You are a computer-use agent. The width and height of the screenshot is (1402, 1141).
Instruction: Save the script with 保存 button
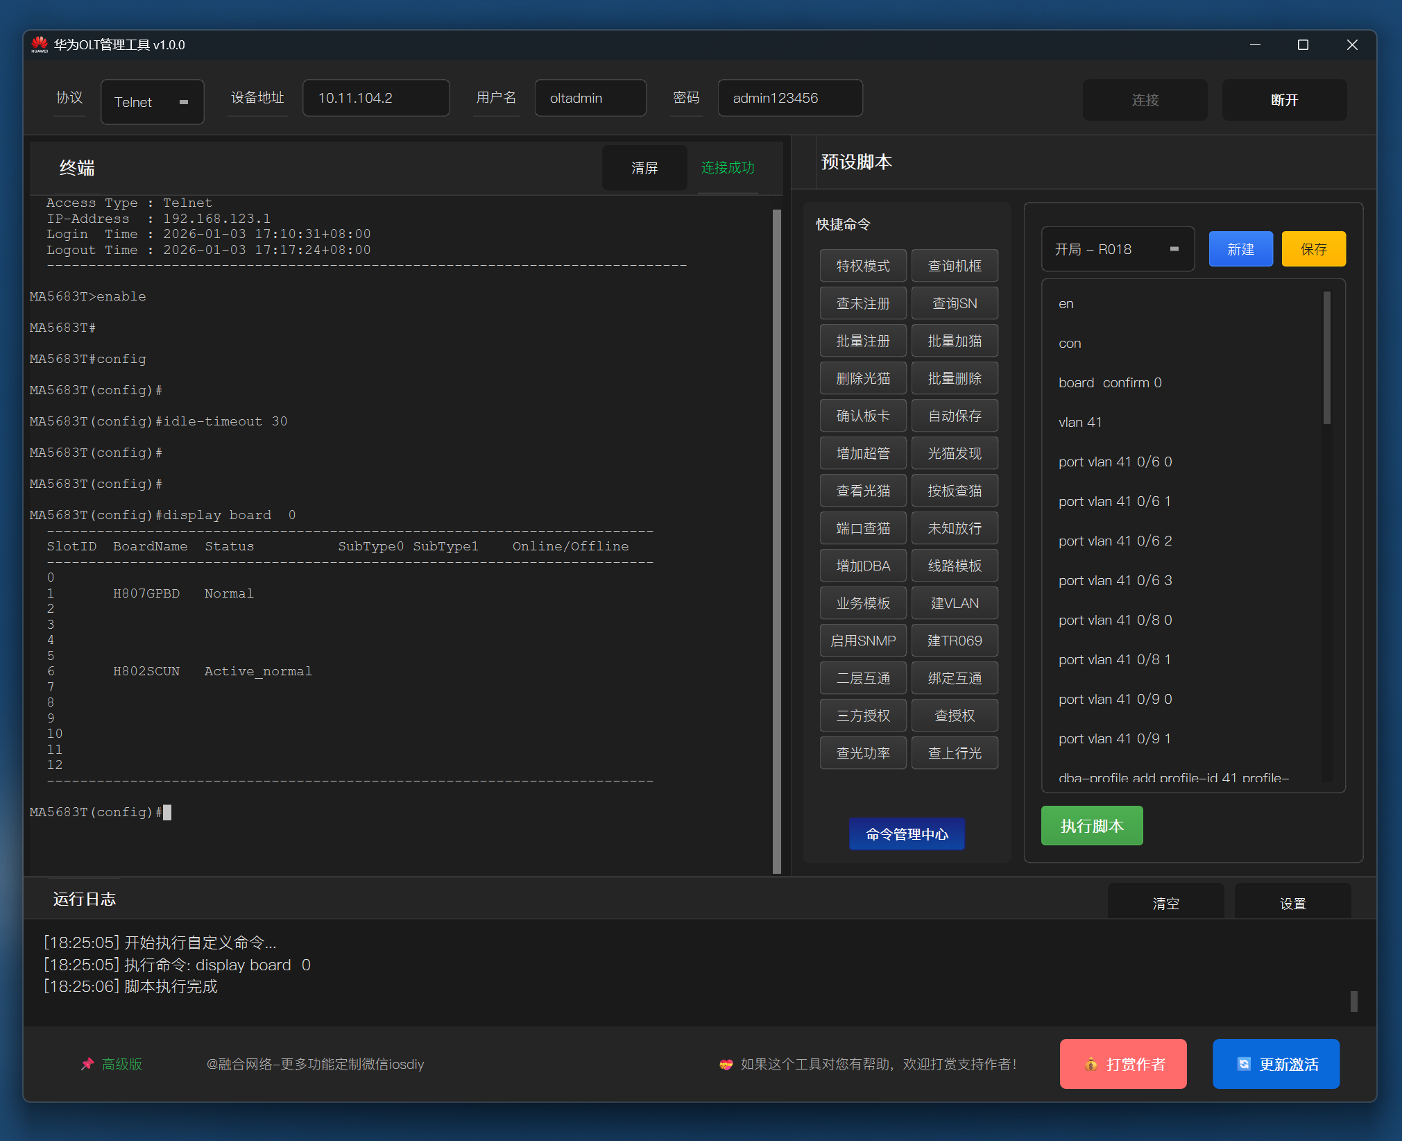(x=1313, y=249)
